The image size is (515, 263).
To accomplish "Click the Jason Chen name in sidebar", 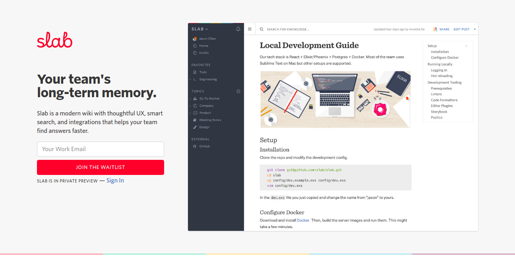I will coord(207,38).
